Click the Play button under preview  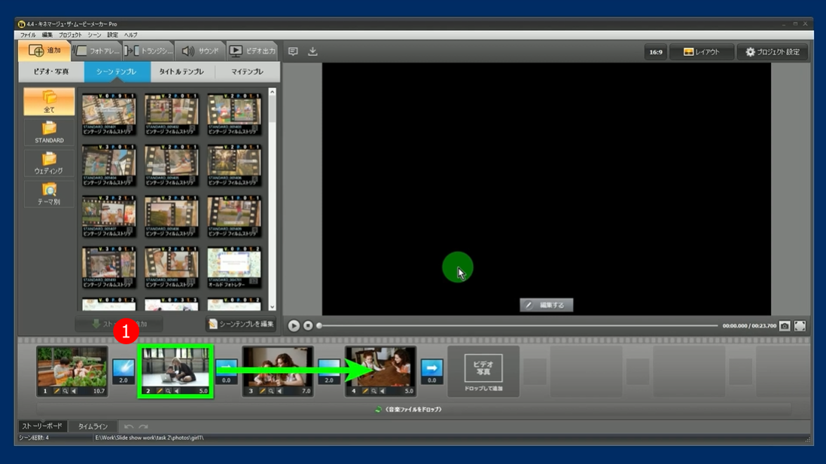tap(294, 325)
